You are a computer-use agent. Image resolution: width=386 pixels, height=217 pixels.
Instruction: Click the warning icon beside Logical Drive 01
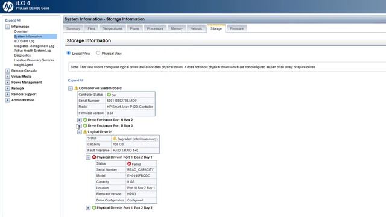point(85,131)
